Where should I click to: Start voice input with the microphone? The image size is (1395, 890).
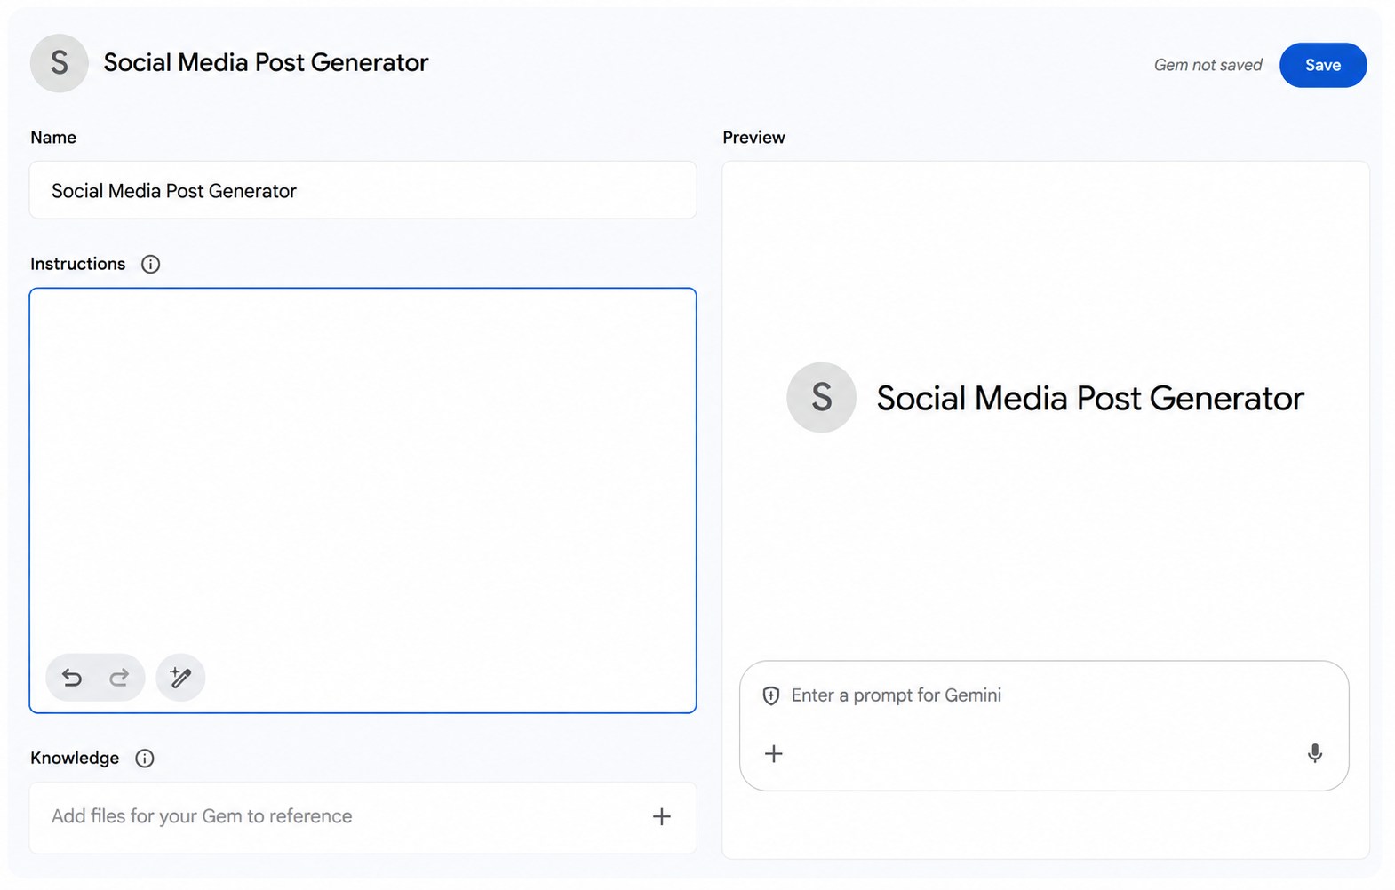coord(1314,753)
